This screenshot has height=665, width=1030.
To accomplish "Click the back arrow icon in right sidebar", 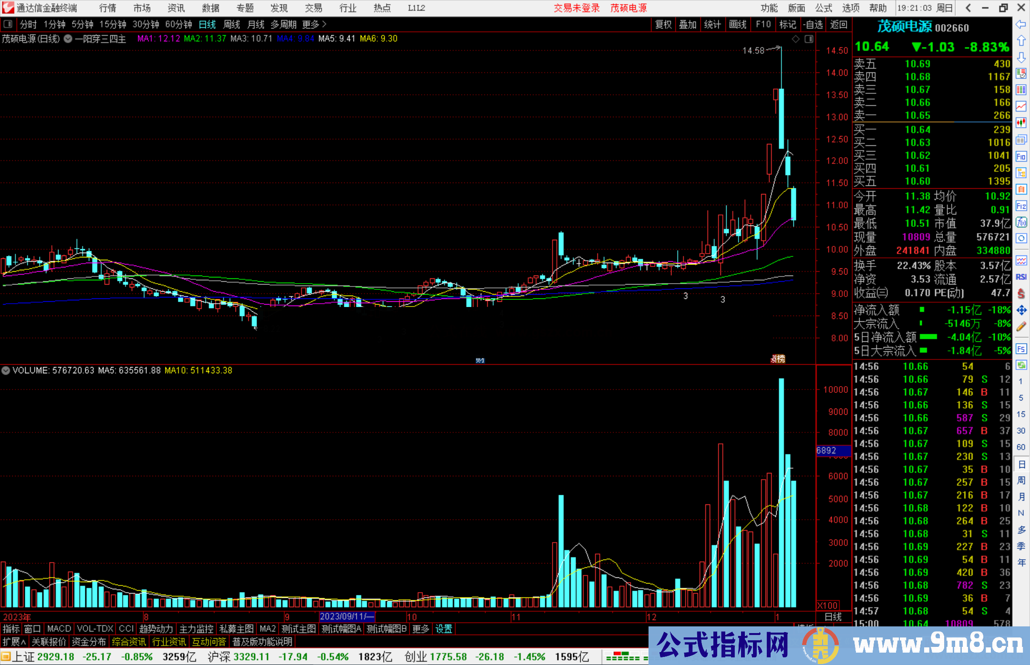I will (x=1021, y=24).
